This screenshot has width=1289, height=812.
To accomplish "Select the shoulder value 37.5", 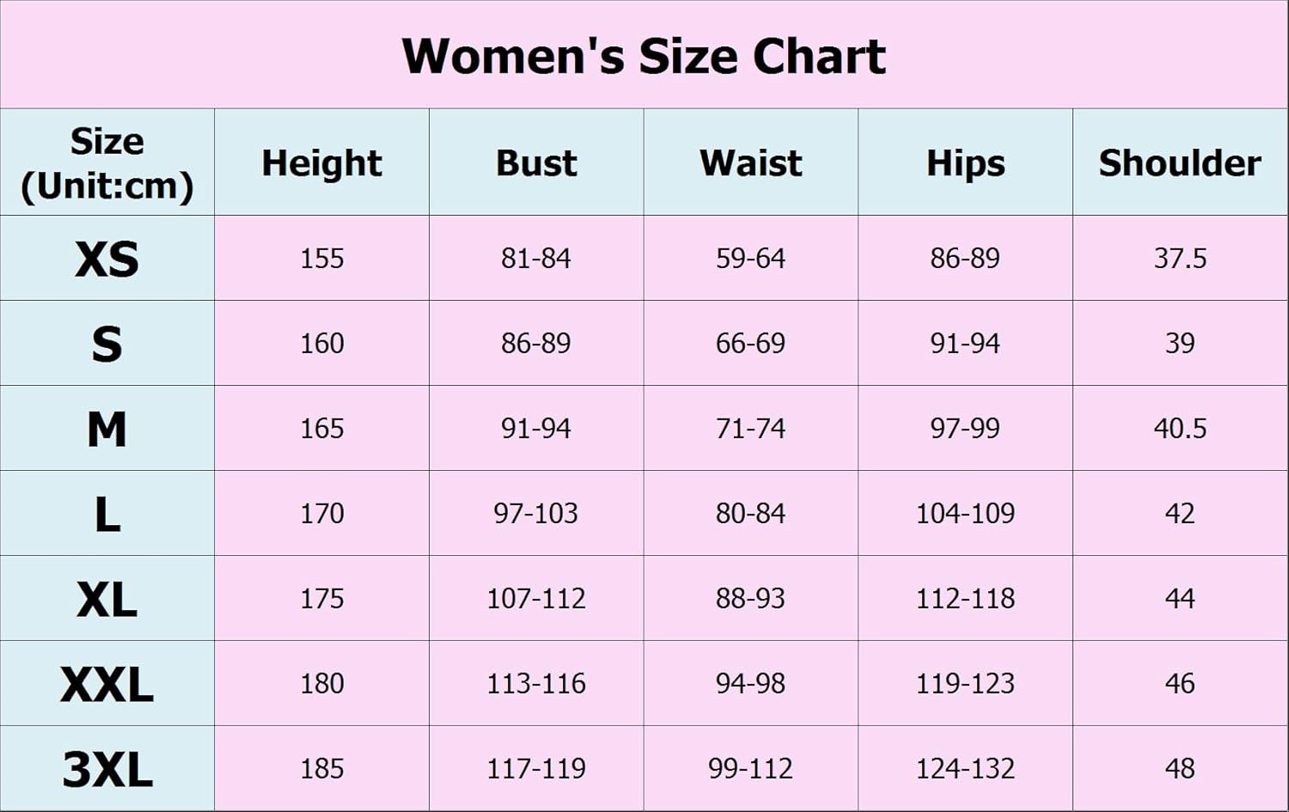I will (x=1180, y=259).
